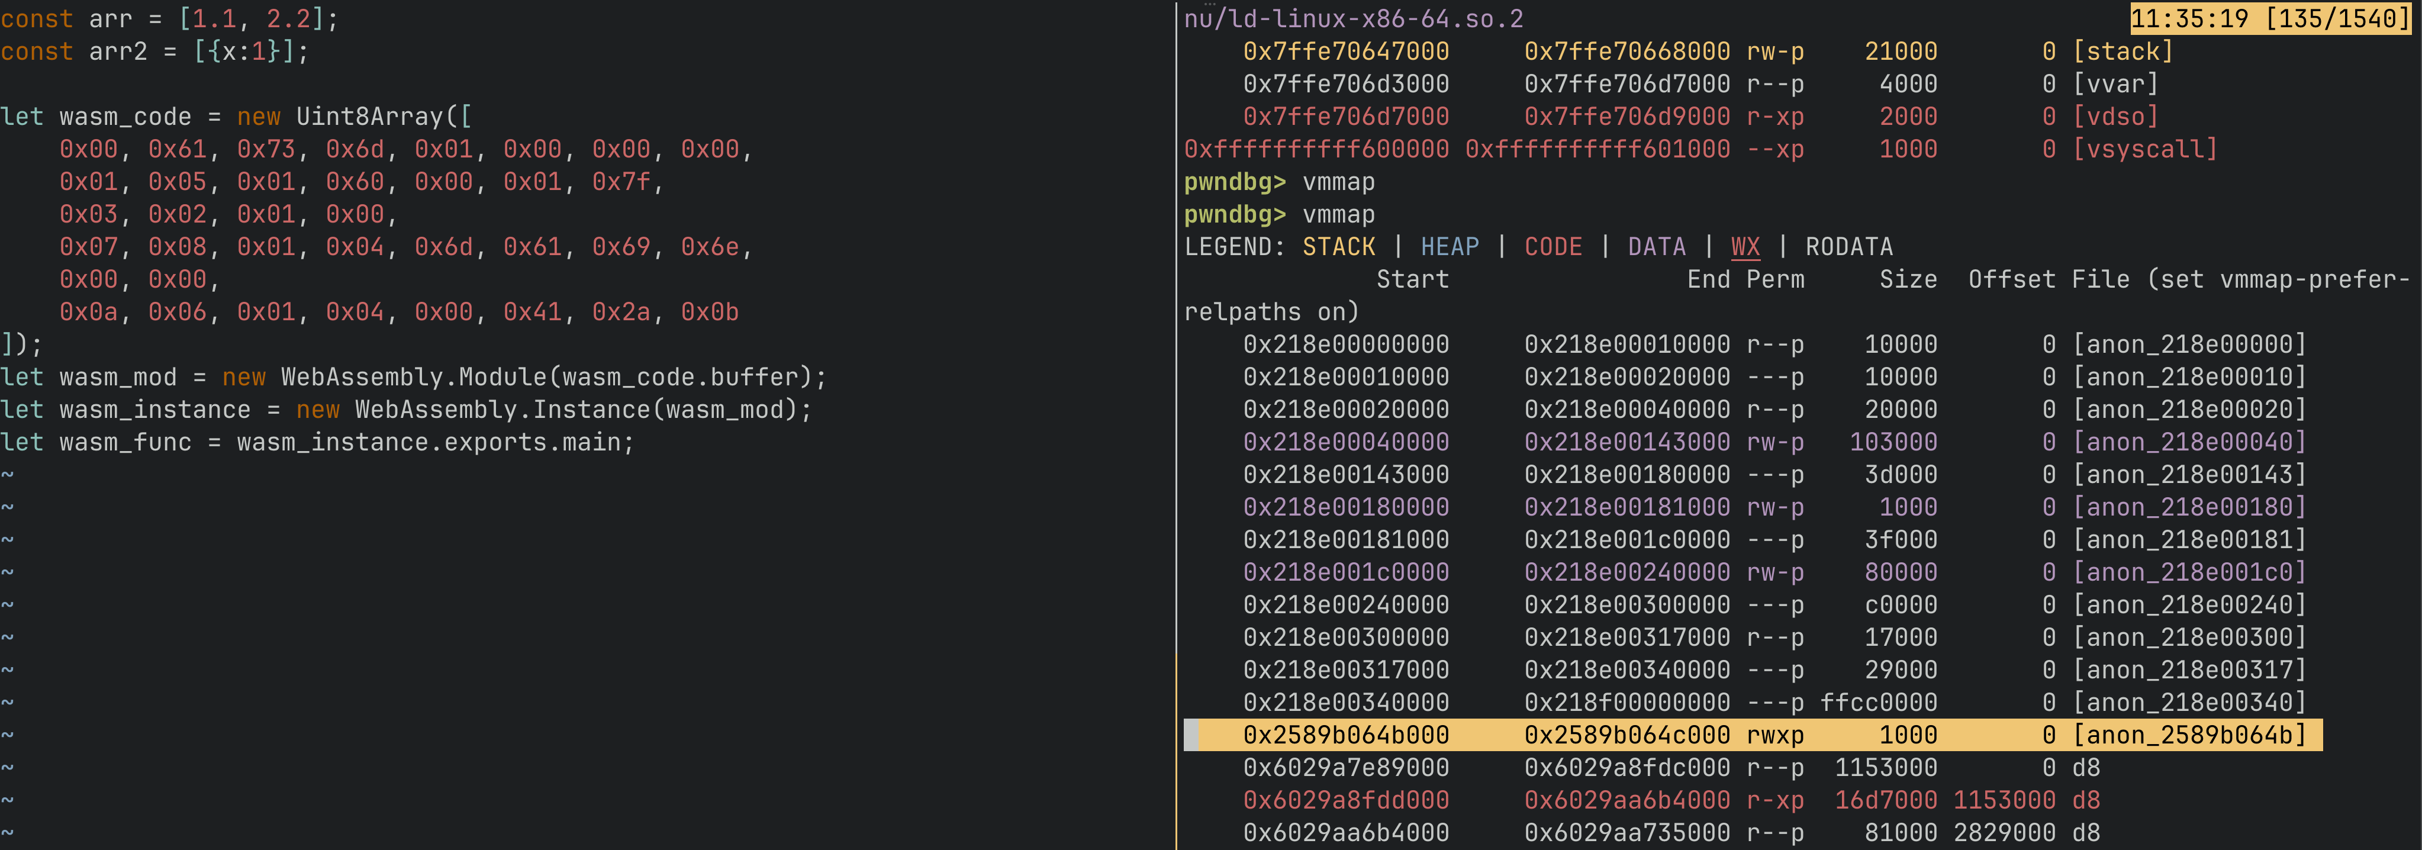Click the Uint8Array constructor text
2422x850 pixels.
pos(369,117)
